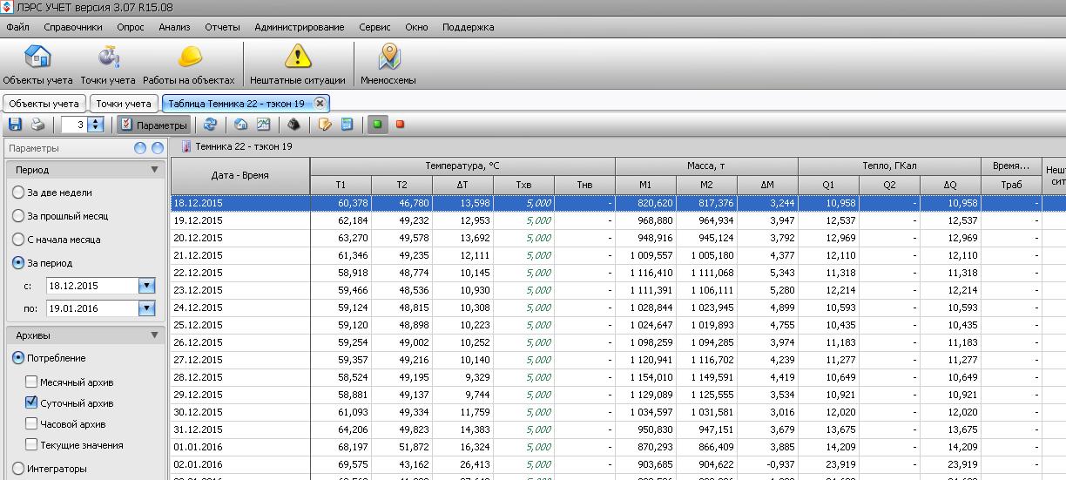The width and height of the screenshot is (1066, 480).
Task: Open the end date по: dropdown
Action: (146, 308)
